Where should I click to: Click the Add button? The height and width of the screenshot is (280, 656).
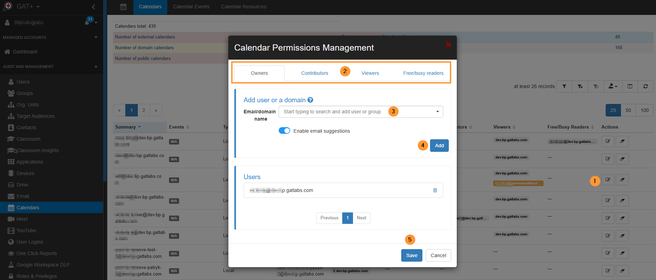(x=439, y=146)
